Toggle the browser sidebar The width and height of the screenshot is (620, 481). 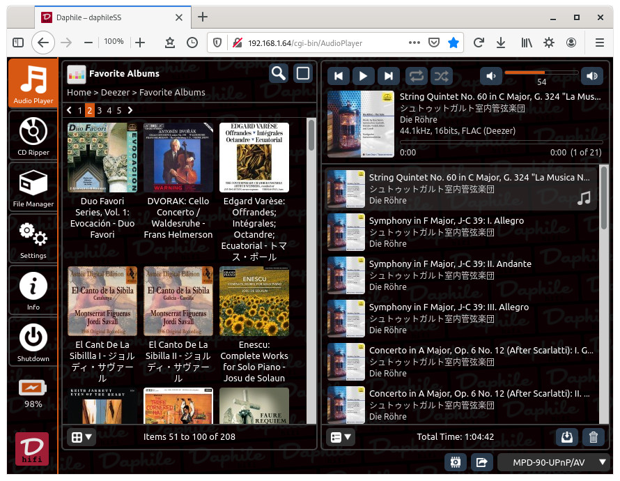[18, 43]
